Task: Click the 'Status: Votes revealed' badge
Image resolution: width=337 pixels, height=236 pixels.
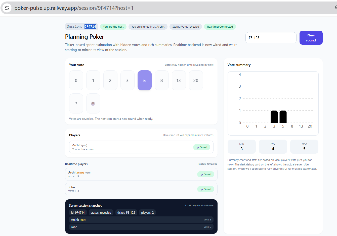Action: [x=186, y=27]
